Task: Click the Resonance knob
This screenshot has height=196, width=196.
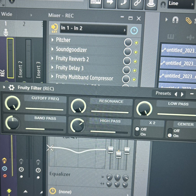Action: tap(78, 106)
